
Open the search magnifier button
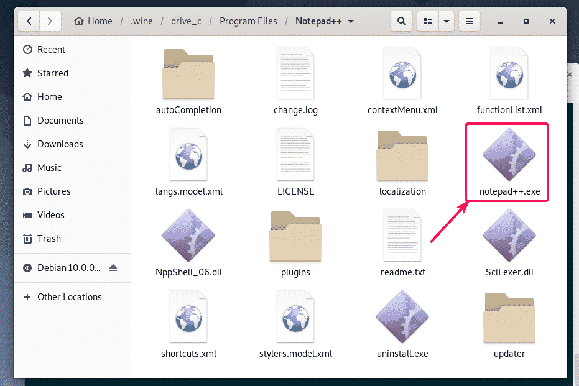[x=401, y=21]
